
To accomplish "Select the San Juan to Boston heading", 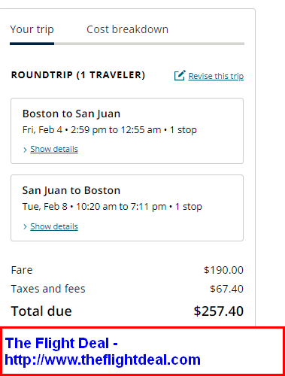I will (x=71, y=190).
